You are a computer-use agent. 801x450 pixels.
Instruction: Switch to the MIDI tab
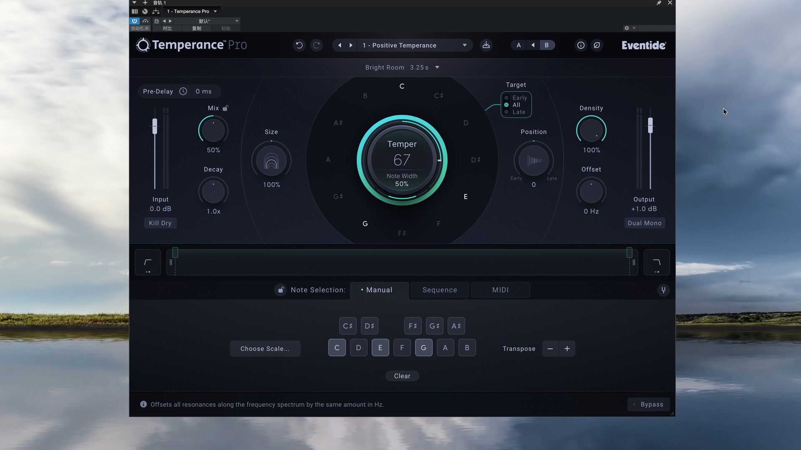[x=500, y=290]
